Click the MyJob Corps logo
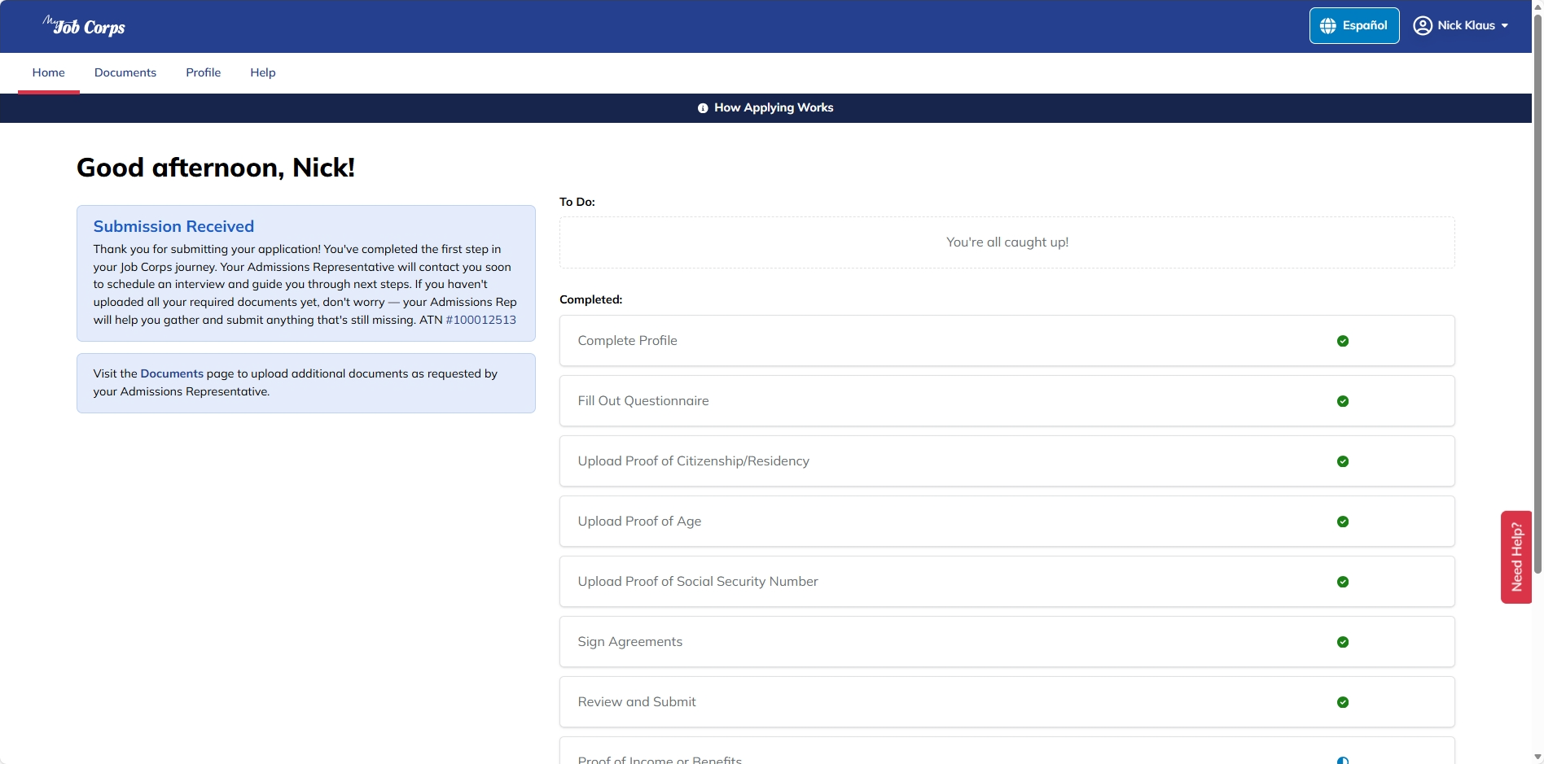Viewport: 1544px width, 764px height. click(84, 26)
